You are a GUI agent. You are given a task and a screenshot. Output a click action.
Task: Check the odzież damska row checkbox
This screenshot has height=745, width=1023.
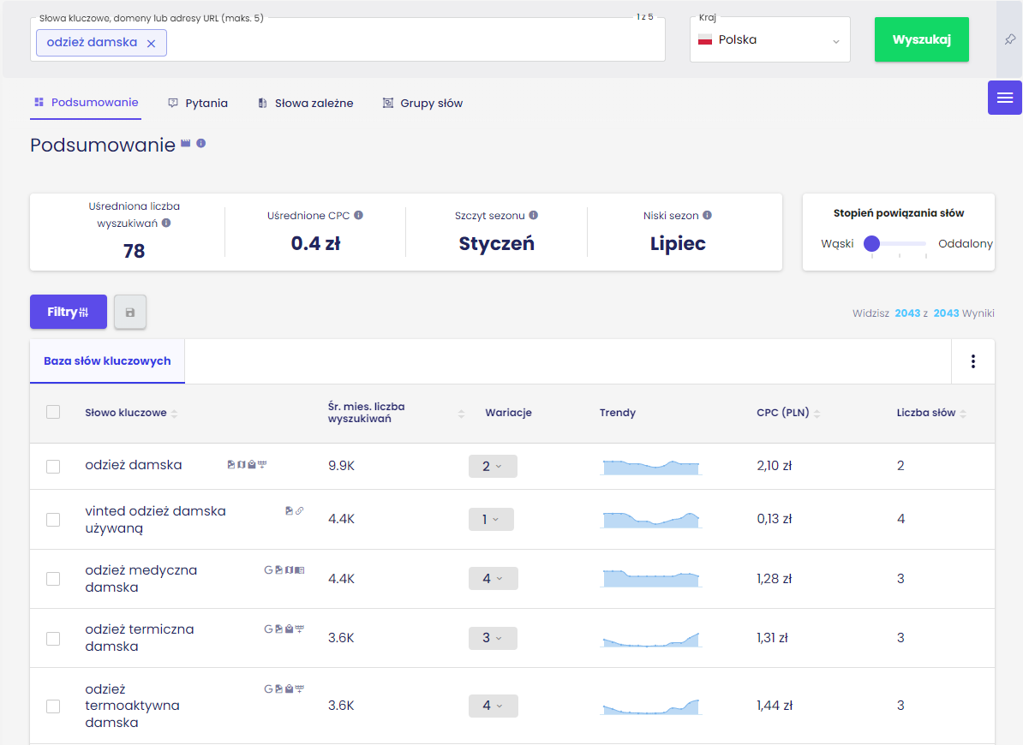[53, 467]
